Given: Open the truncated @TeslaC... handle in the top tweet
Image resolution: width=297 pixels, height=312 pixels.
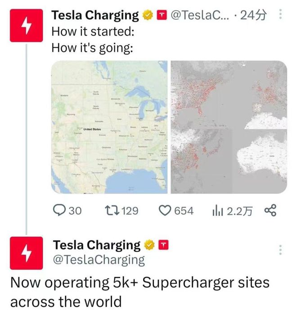Looking at the screenshot, I should tap(200, 15).
